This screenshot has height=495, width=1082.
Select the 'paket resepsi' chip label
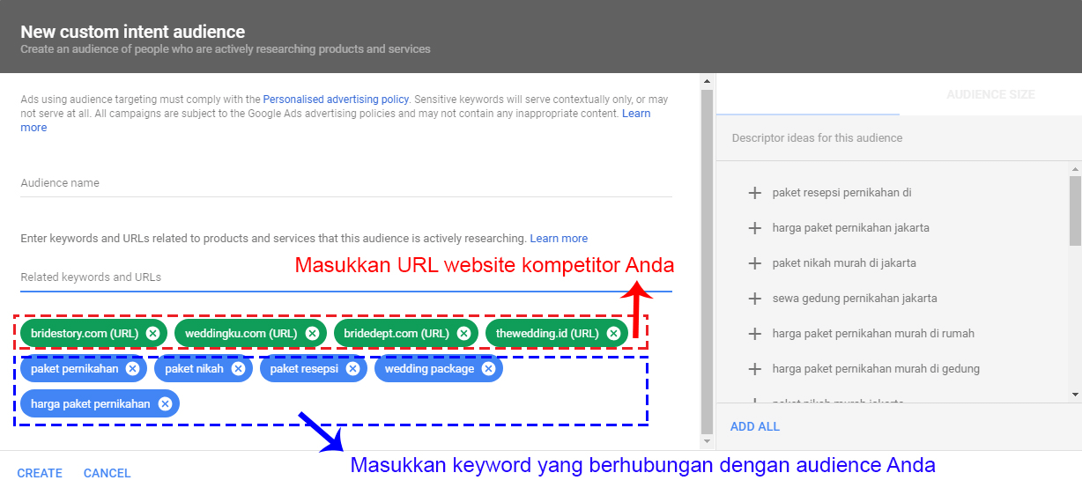click(x=304, y=369)
